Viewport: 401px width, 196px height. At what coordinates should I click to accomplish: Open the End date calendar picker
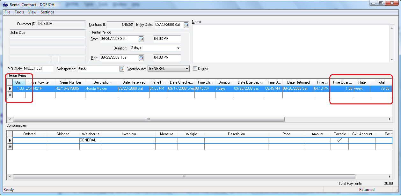[x=141, y=58]
